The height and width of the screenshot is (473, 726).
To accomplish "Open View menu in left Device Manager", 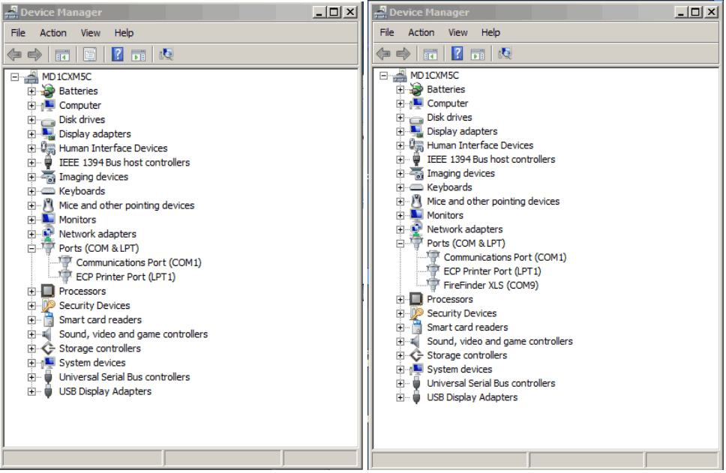I will point(90,33).
